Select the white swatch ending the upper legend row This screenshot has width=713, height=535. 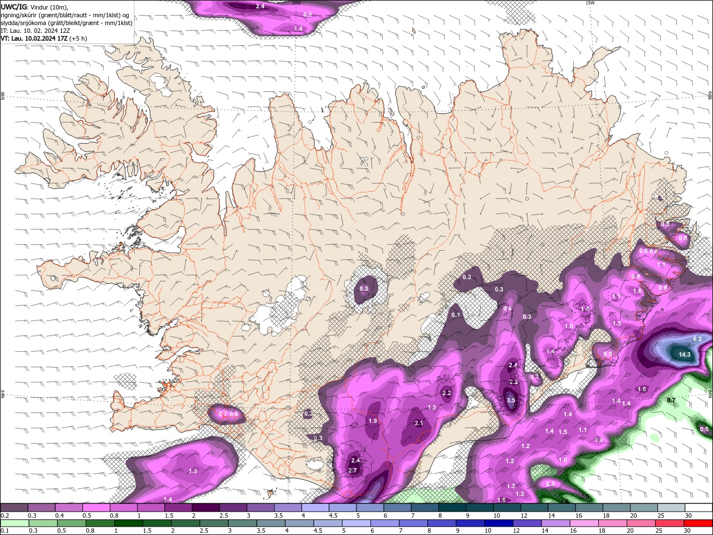click(x=698, y=508)
